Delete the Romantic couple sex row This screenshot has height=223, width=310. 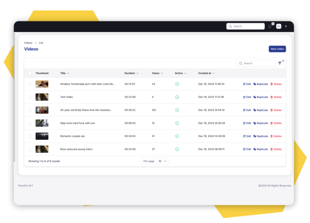tap(276, 136)
